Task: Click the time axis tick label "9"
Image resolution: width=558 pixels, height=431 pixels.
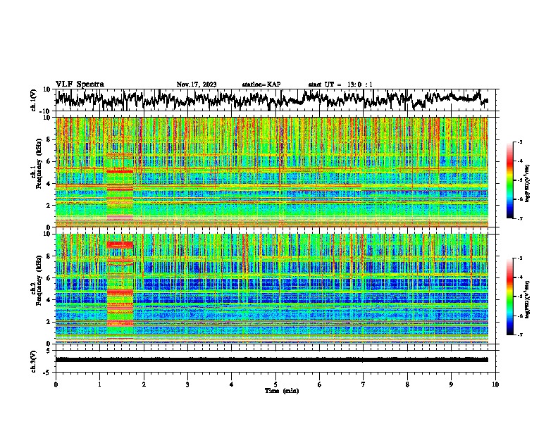Action: (x=451, y=385)
